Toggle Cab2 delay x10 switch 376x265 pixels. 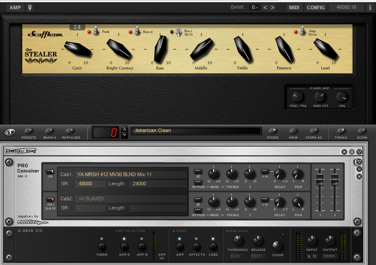(265, 199)
